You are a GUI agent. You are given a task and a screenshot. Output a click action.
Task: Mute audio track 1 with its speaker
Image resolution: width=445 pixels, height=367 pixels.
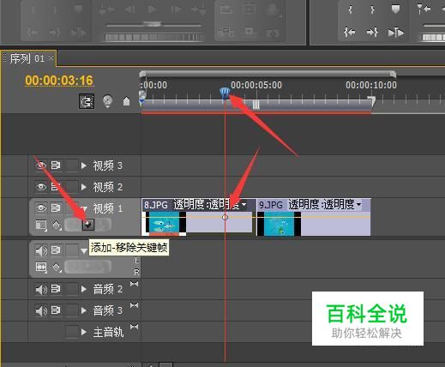tap(41, 250)
